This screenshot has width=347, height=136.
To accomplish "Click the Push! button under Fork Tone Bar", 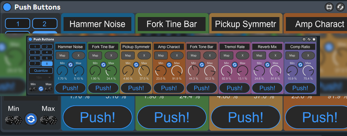I will pos(202,88).
